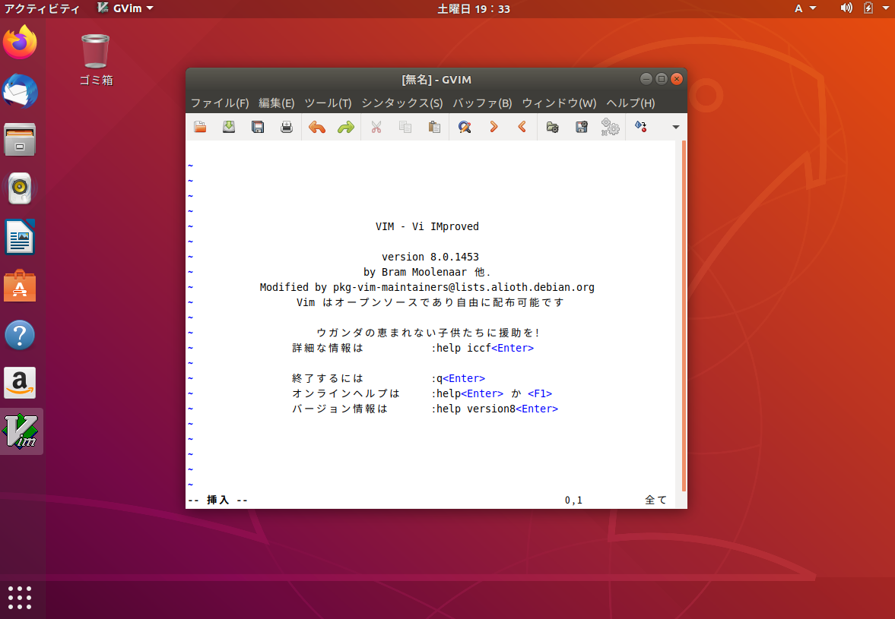Click the :help version8<Enter> text

494,409
